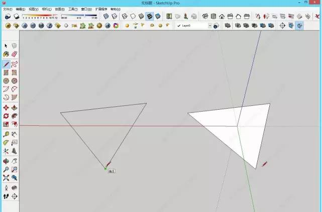Open the layer manager info icon
Viewport: 322px width, 212px height.
[216, 26]
